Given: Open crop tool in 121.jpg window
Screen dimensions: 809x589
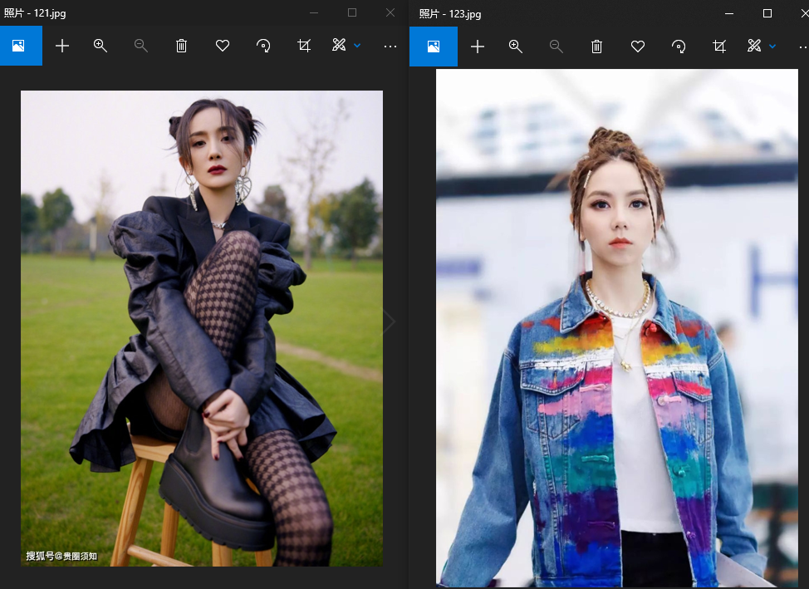Looking at the screenshot, I should 304,46.
